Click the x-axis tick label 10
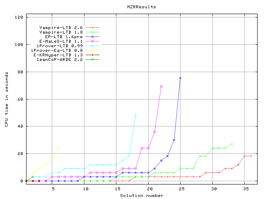This screenshot has height=199, width=265. 86,189
